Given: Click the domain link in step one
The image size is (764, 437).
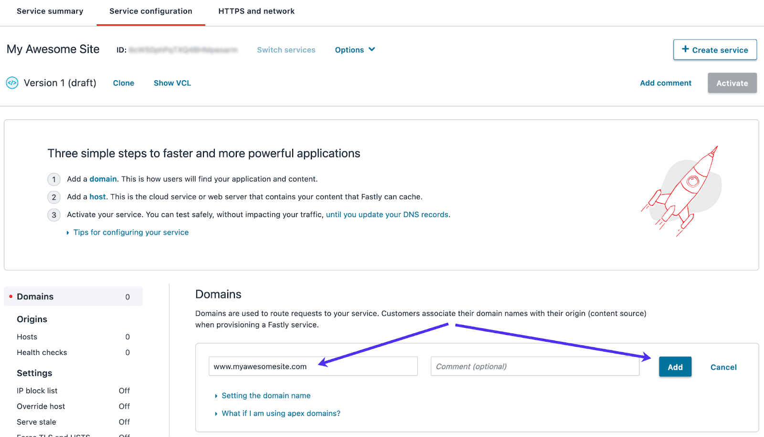Looking at the screenshot, I should (x=103, y=179).
